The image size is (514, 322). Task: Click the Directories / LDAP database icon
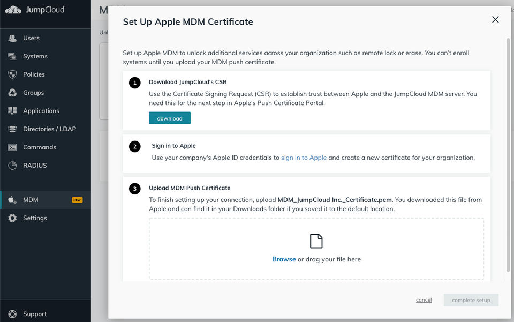pos(12,129)
